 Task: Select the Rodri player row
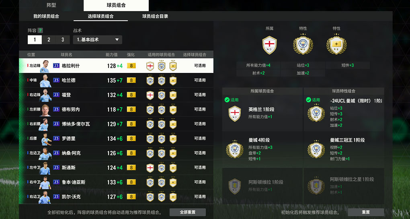coord(116,138)
